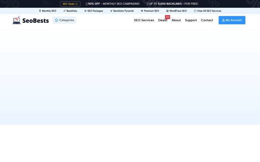Click the red Hot badge
The image size is (260, 162).
168,17
